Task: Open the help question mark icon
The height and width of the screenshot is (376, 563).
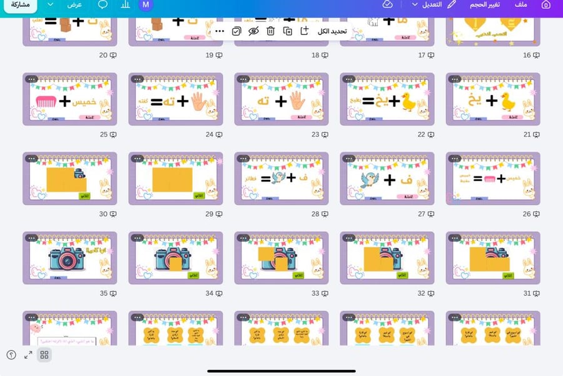Action: point(11,355)
